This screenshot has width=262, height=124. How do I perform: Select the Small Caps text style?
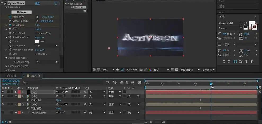(x=241, y=61)
